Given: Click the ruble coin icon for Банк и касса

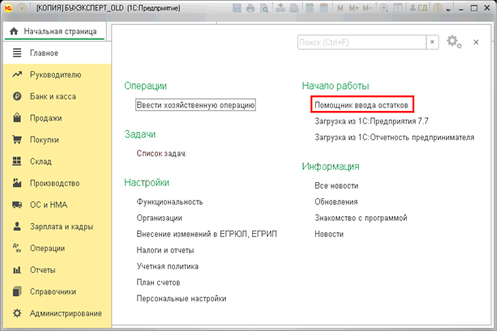Looking at the screenshot, I should 17,96.
